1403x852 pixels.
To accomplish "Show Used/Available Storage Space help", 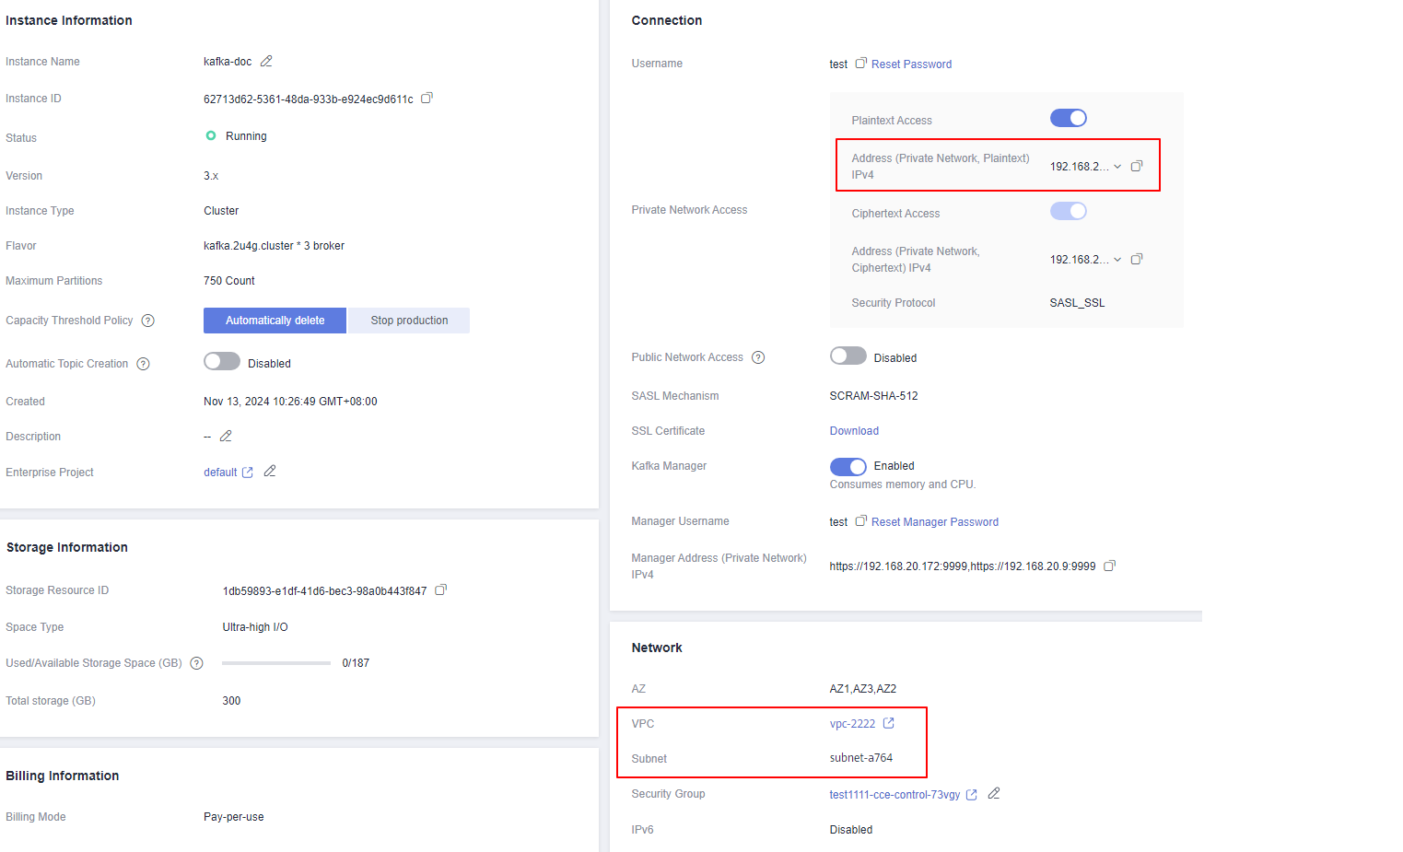I will click(x=196, y=663).
